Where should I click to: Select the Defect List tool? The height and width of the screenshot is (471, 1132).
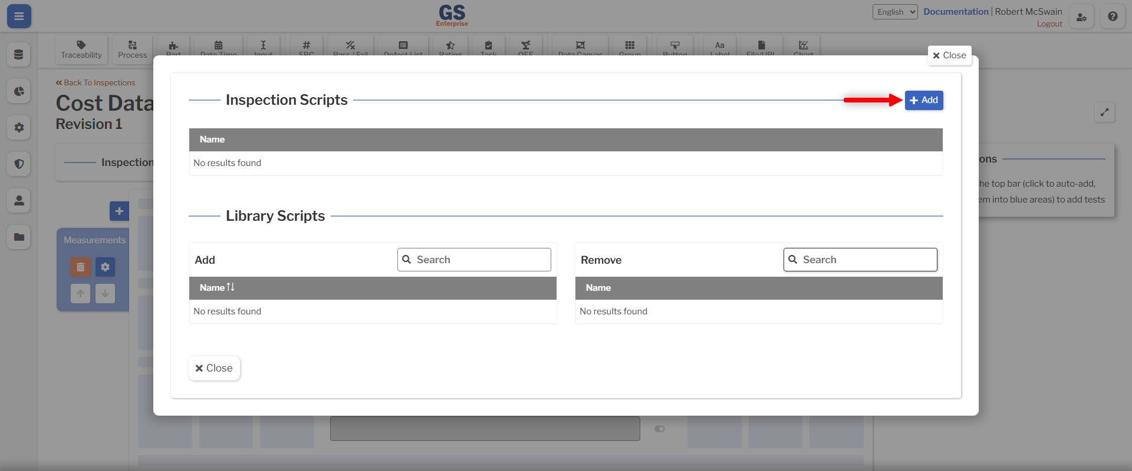click(403, 47)
